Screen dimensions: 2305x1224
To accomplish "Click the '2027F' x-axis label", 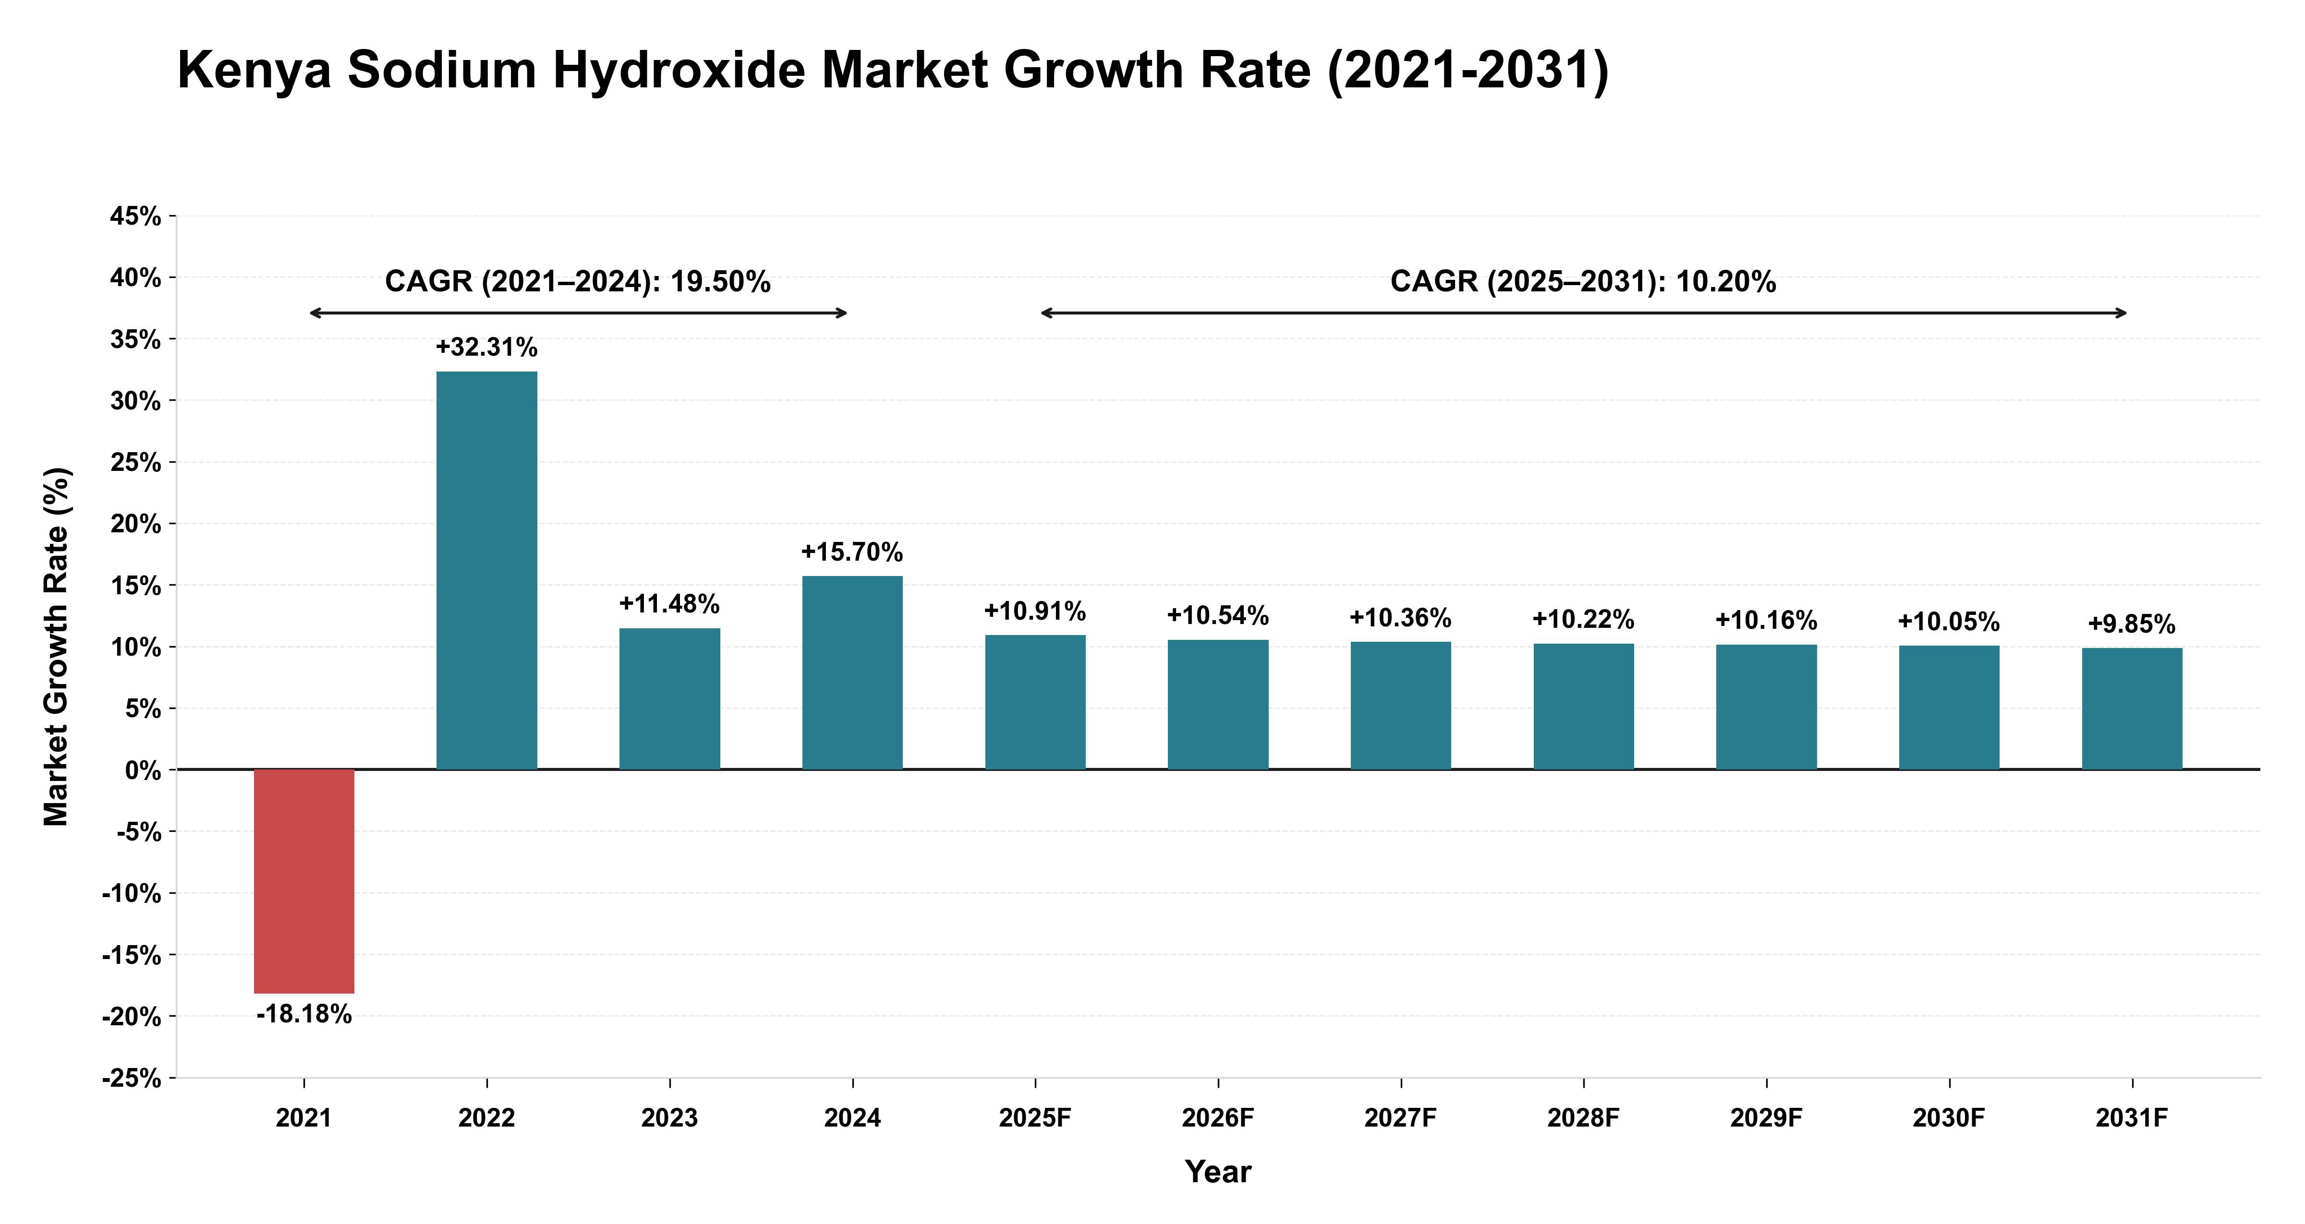I will (x=1401, y=1118).
